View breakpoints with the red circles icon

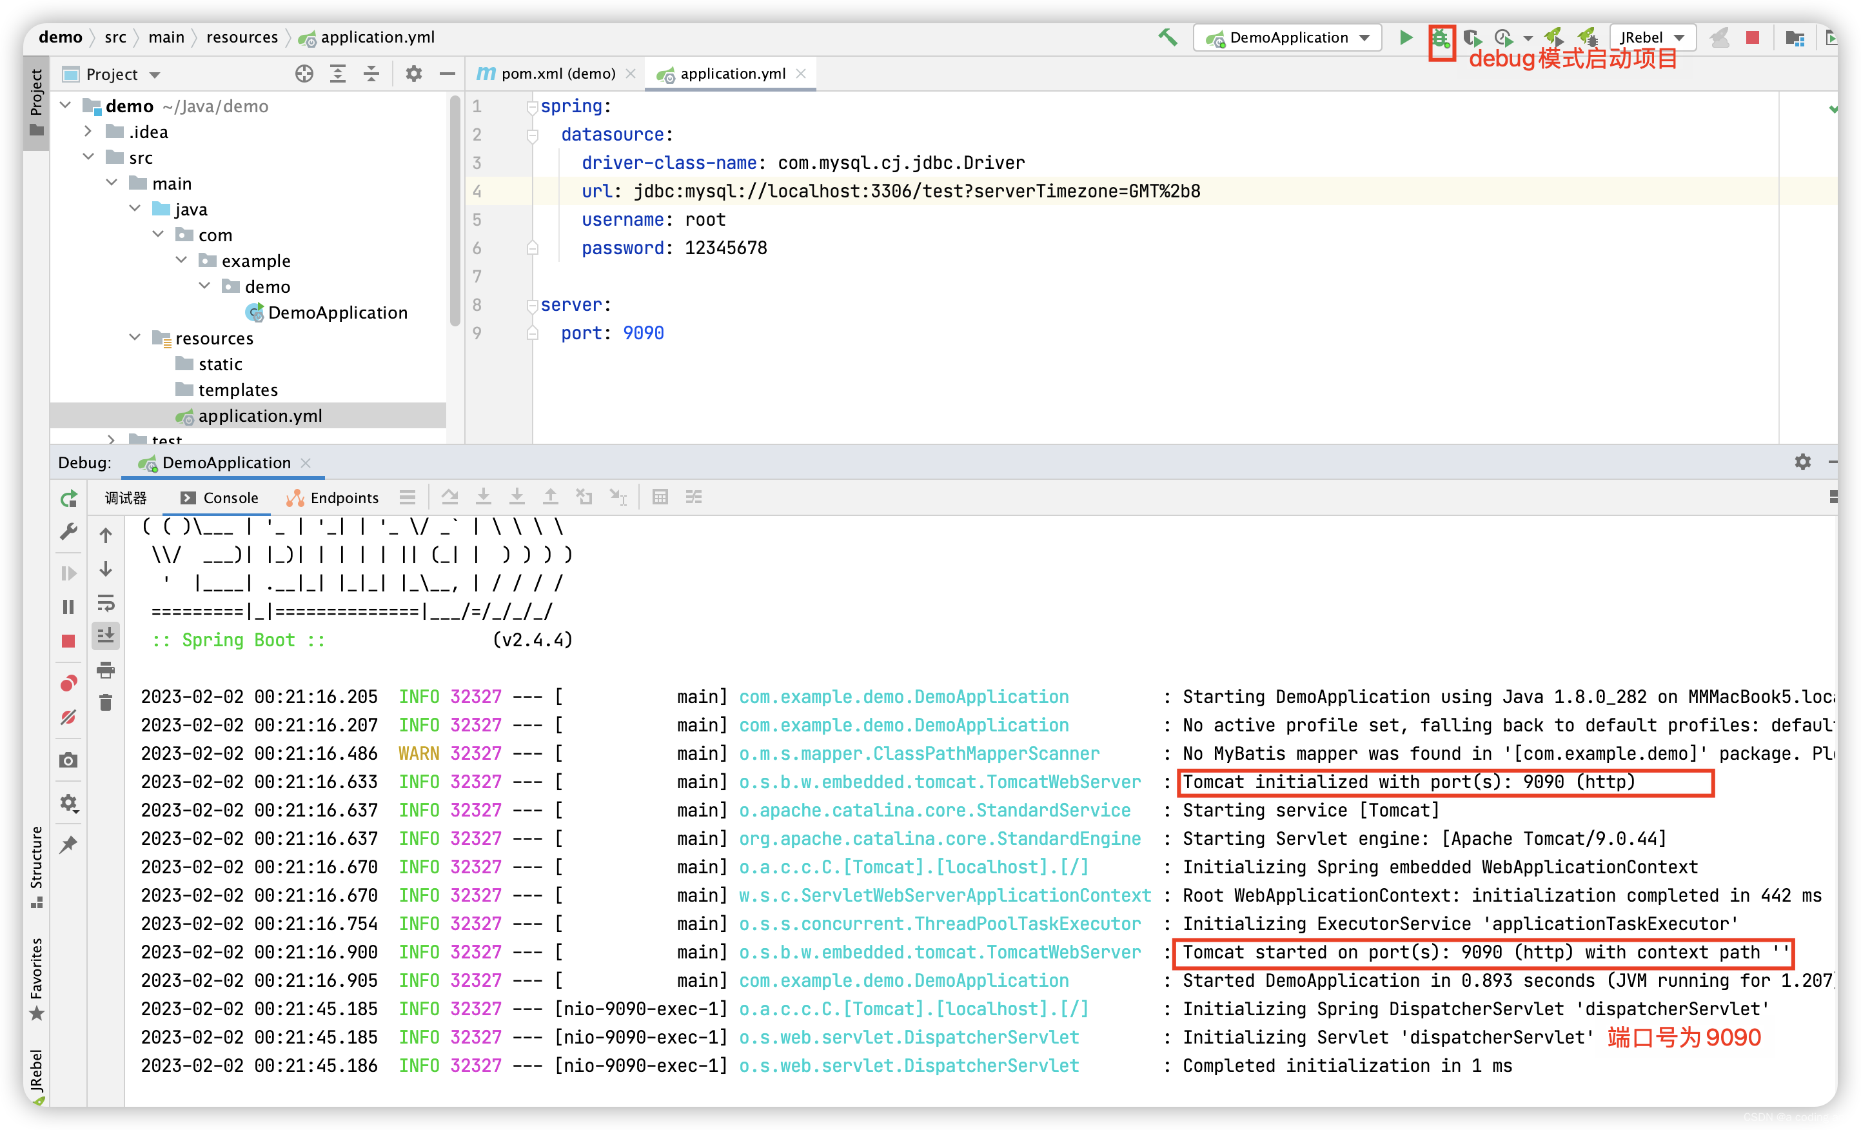coord(69,684)
